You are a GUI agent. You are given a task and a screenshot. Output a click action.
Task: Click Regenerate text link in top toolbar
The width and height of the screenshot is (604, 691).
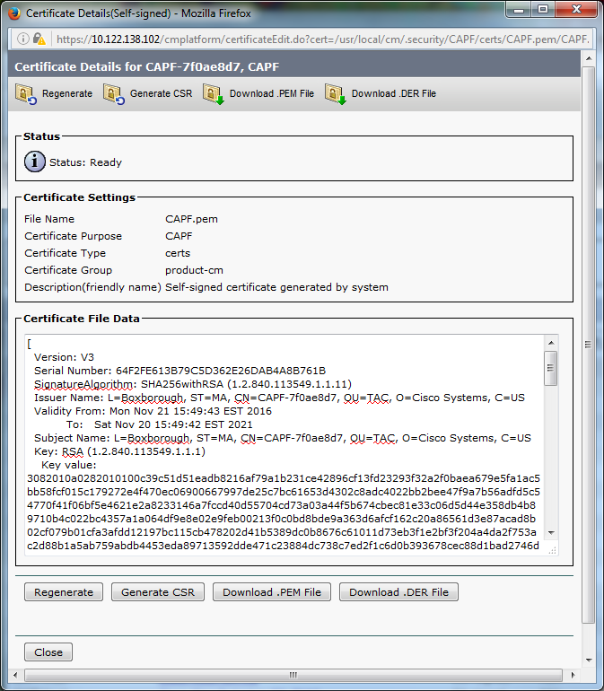[67, 93]
